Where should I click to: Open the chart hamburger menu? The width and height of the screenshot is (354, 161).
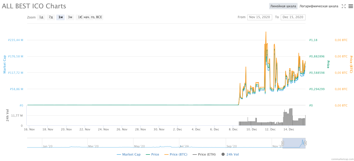coord(351,6)
